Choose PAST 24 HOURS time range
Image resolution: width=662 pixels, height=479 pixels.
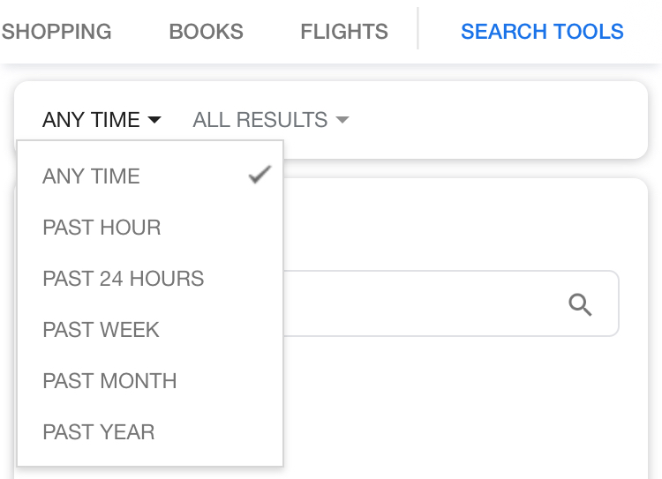(x=123, y=279)
